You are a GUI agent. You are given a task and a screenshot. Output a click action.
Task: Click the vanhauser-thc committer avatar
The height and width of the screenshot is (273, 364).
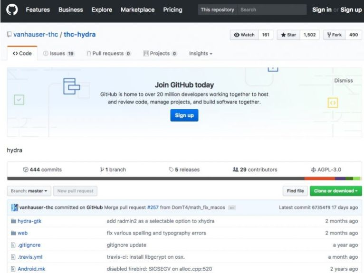click(x=14, y=207)
